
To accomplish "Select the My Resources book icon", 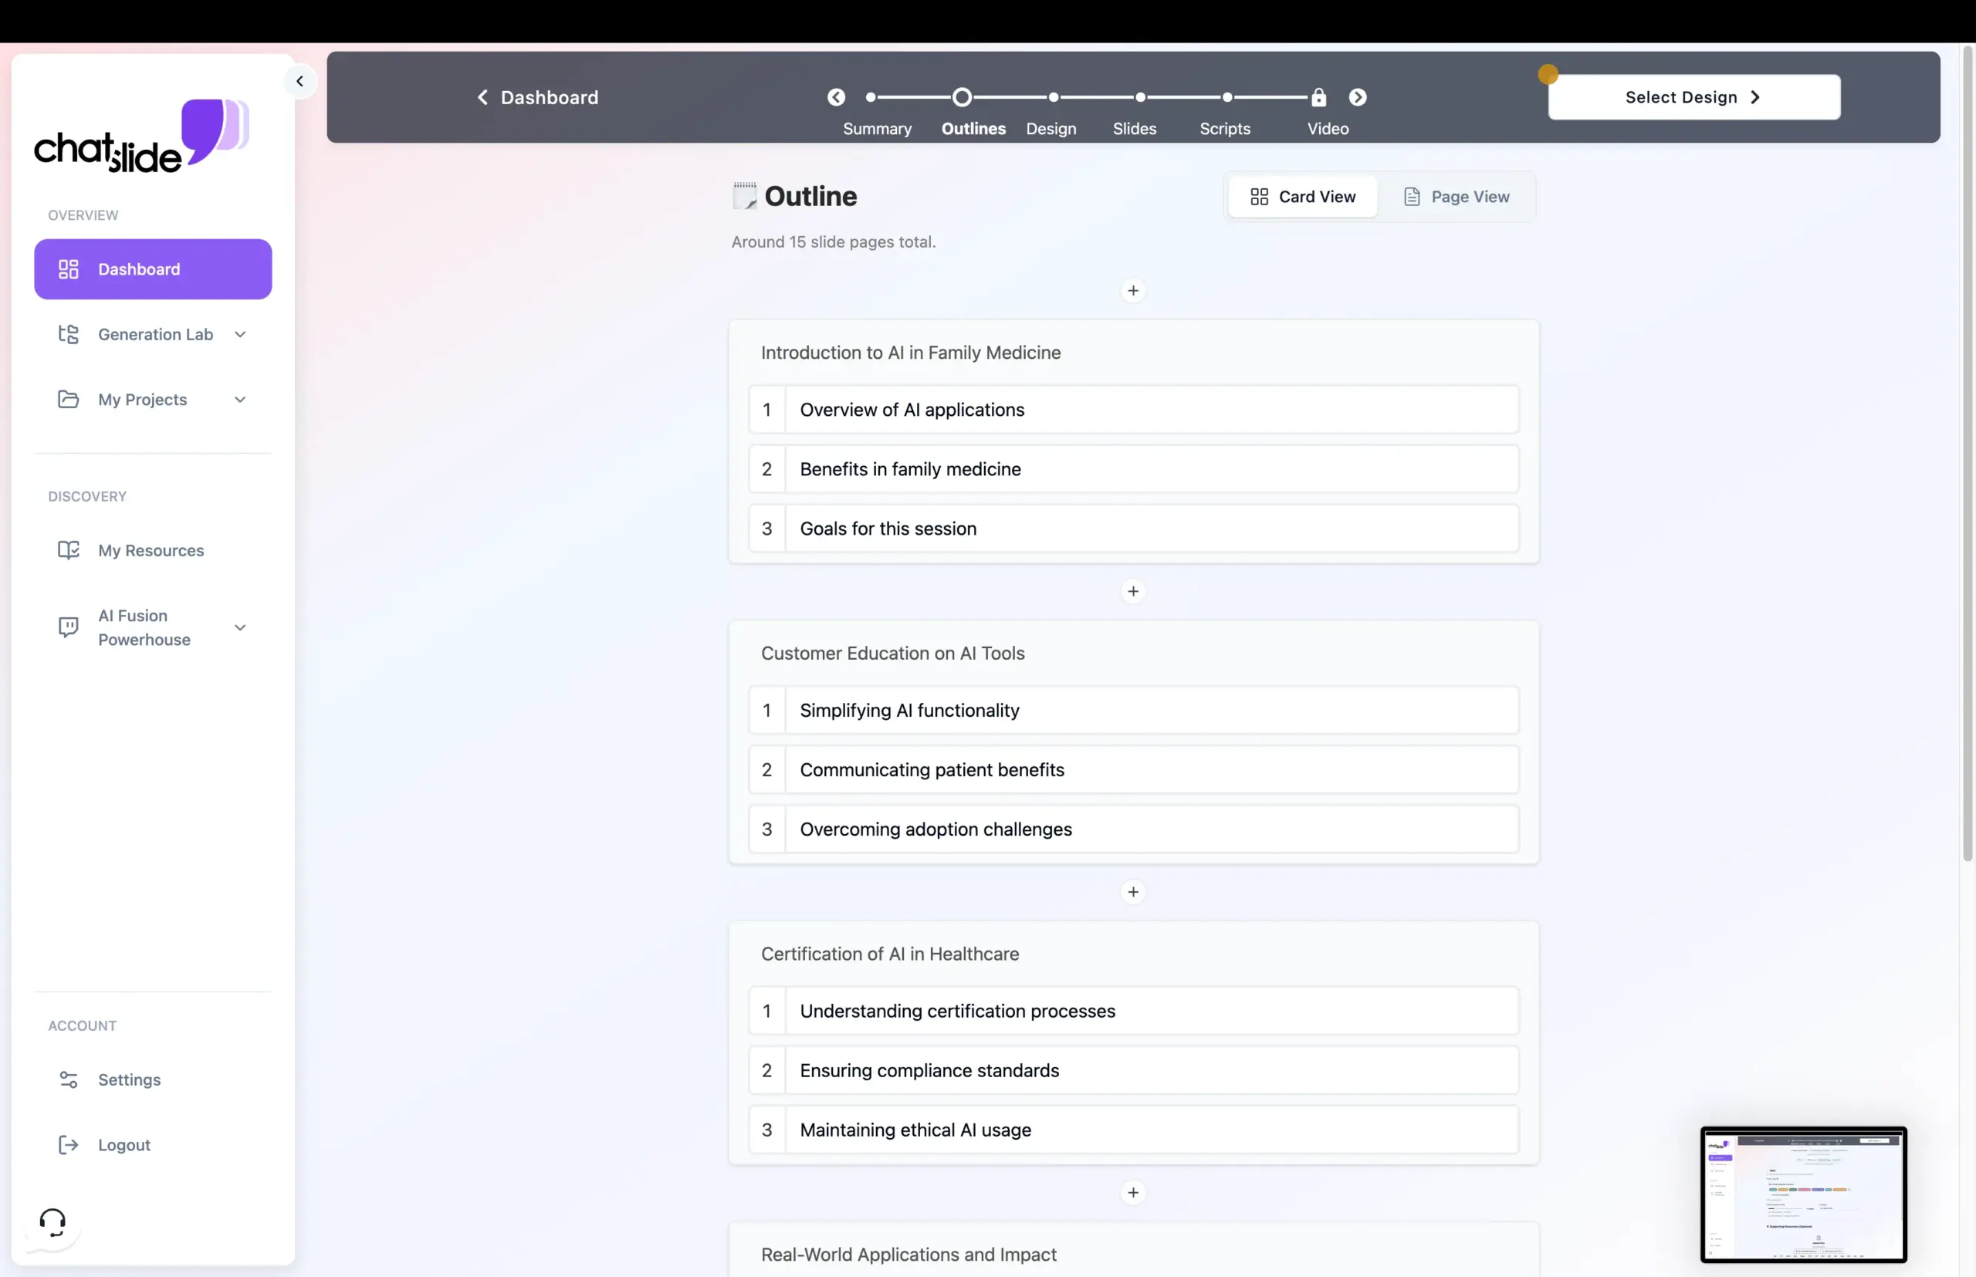I will [x=68, y=550].
